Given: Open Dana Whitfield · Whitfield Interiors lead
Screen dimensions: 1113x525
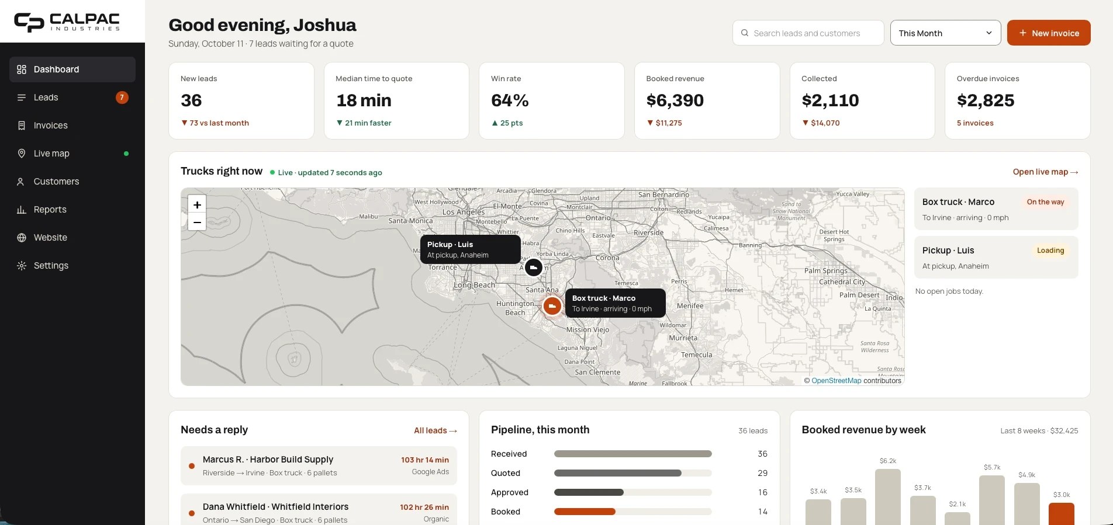Looking at the screenshot, I should tap(319, 510).
